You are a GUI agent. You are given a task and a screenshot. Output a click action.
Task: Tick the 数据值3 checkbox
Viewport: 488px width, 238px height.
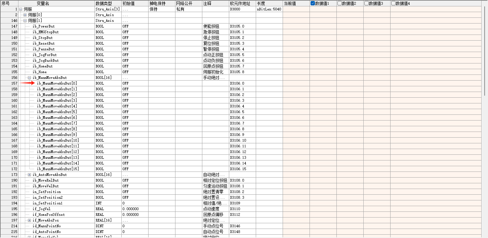[366, 3]
